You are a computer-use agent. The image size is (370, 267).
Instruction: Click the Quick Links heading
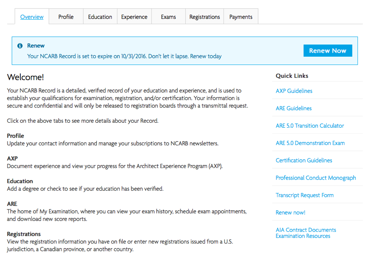pyautogui.click(x=292, y=76)
